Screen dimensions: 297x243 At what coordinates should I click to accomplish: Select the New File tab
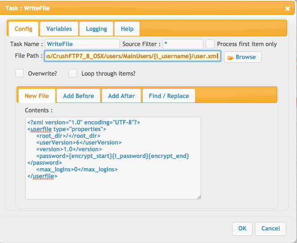(x=37, y=96)
